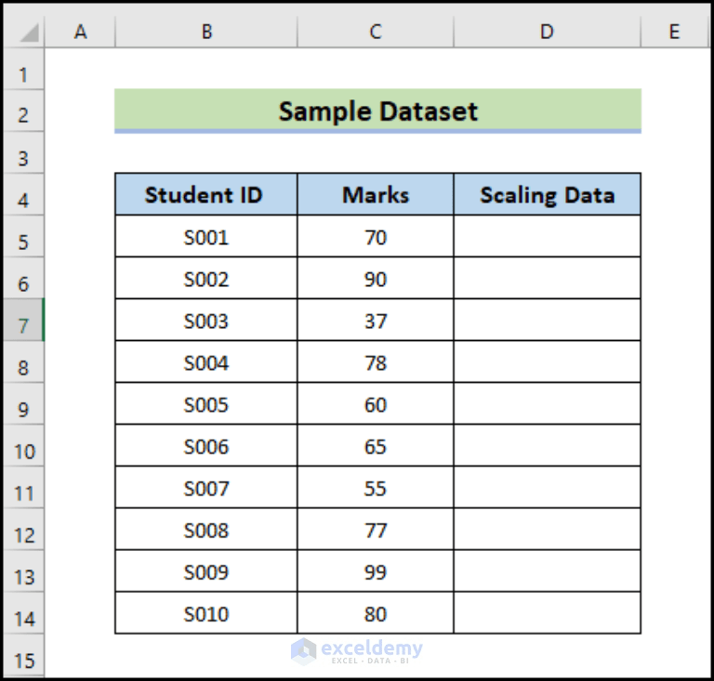Select the Scaling Data header cell
Viewport: 714px width, 681px height.
click(x=547, y=194)
